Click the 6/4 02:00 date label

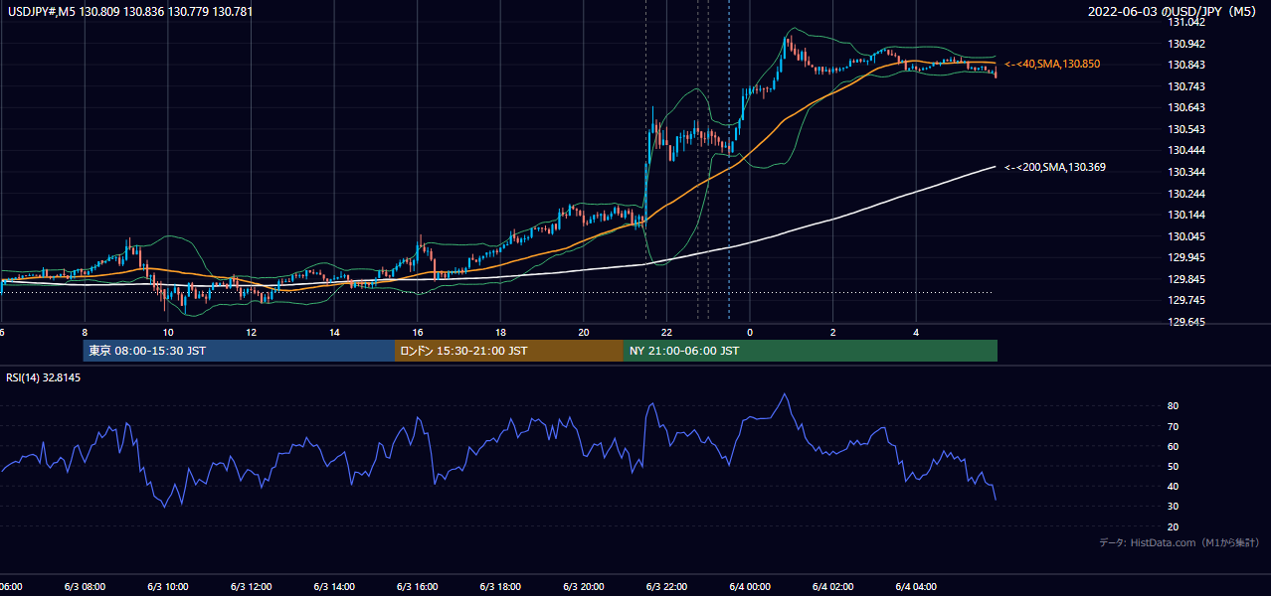click(833, 586)
